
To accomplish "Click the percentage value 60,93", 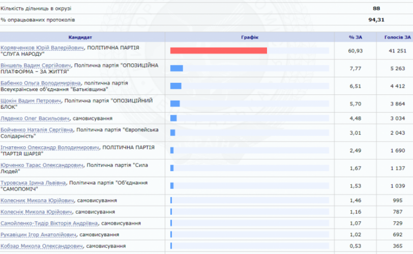I will [x=356, y=51].
